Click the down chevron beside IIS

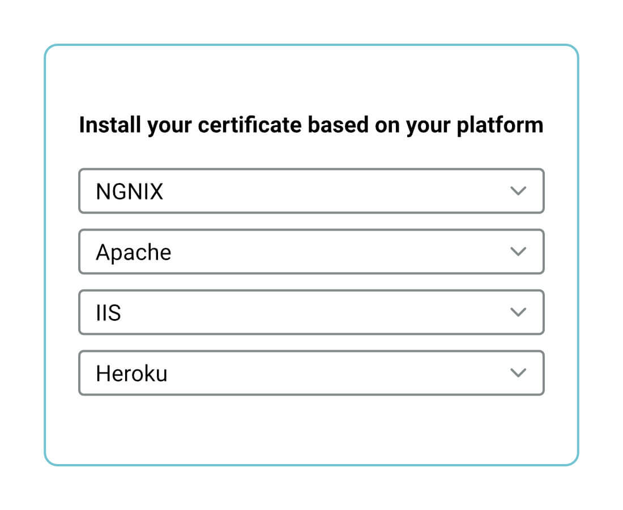518,312
